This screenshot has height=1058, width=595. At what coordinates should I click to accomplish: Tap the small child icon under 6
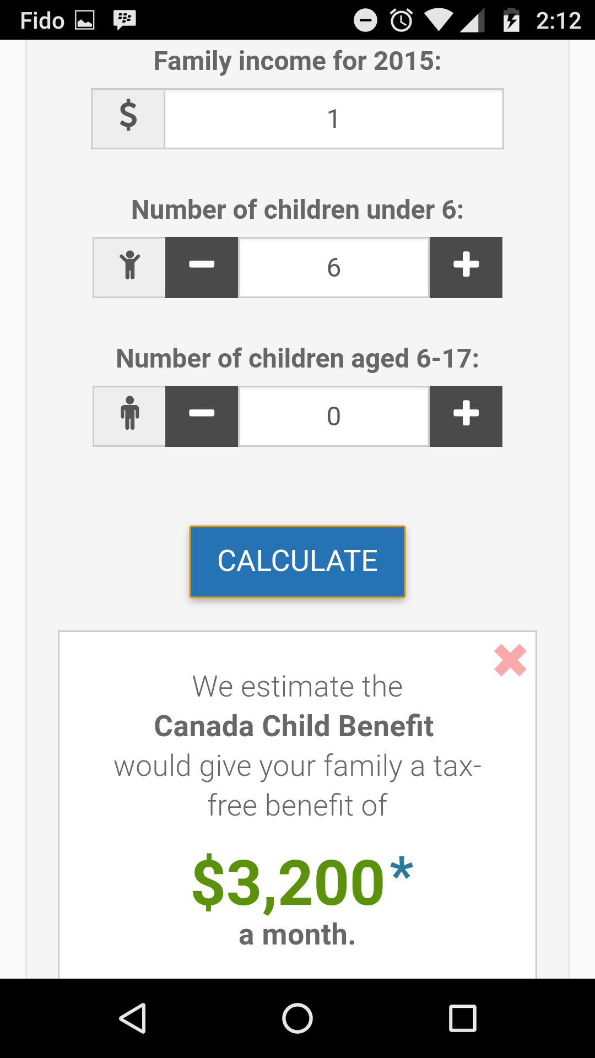129,265
